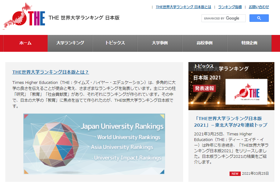Open the 特別企画 navigation tab
280x185 pixels.
[x=249, y=43]
